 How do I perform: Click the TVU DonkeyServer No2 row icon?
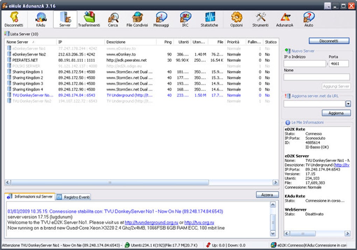[9, 101]
